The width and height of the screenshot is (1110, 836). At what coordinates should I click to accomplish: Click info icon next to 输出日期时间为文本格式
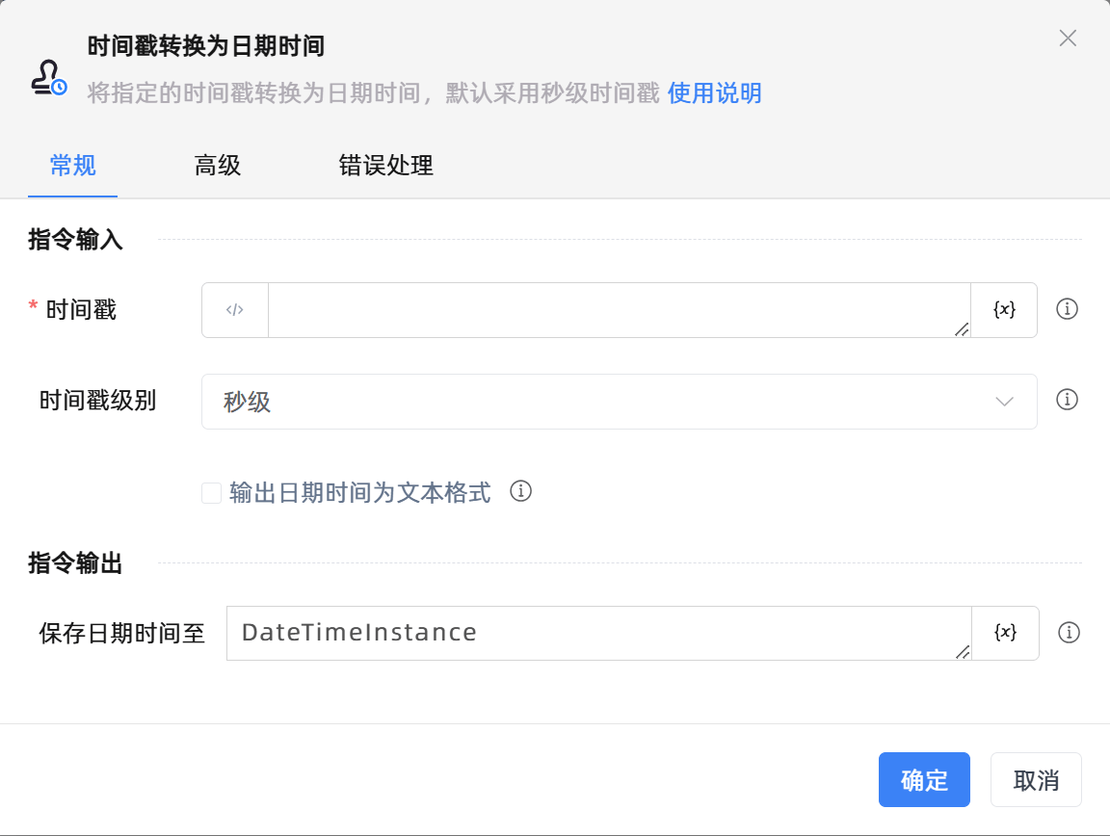pos(520,492)
